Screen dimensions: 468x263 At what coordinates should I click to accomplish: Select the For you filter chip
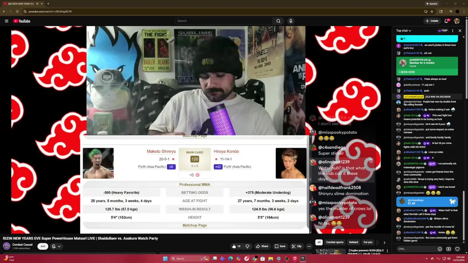pyautogui.click(x=368, y=242)
